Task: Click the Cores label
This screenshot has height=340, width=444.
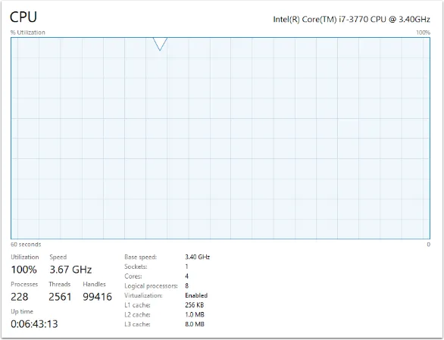Action: click(x=133, y=276)
